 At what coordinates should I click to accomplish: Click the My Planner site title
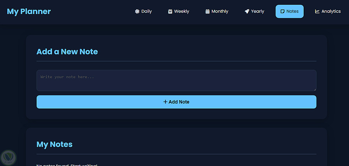click(29, 12)
